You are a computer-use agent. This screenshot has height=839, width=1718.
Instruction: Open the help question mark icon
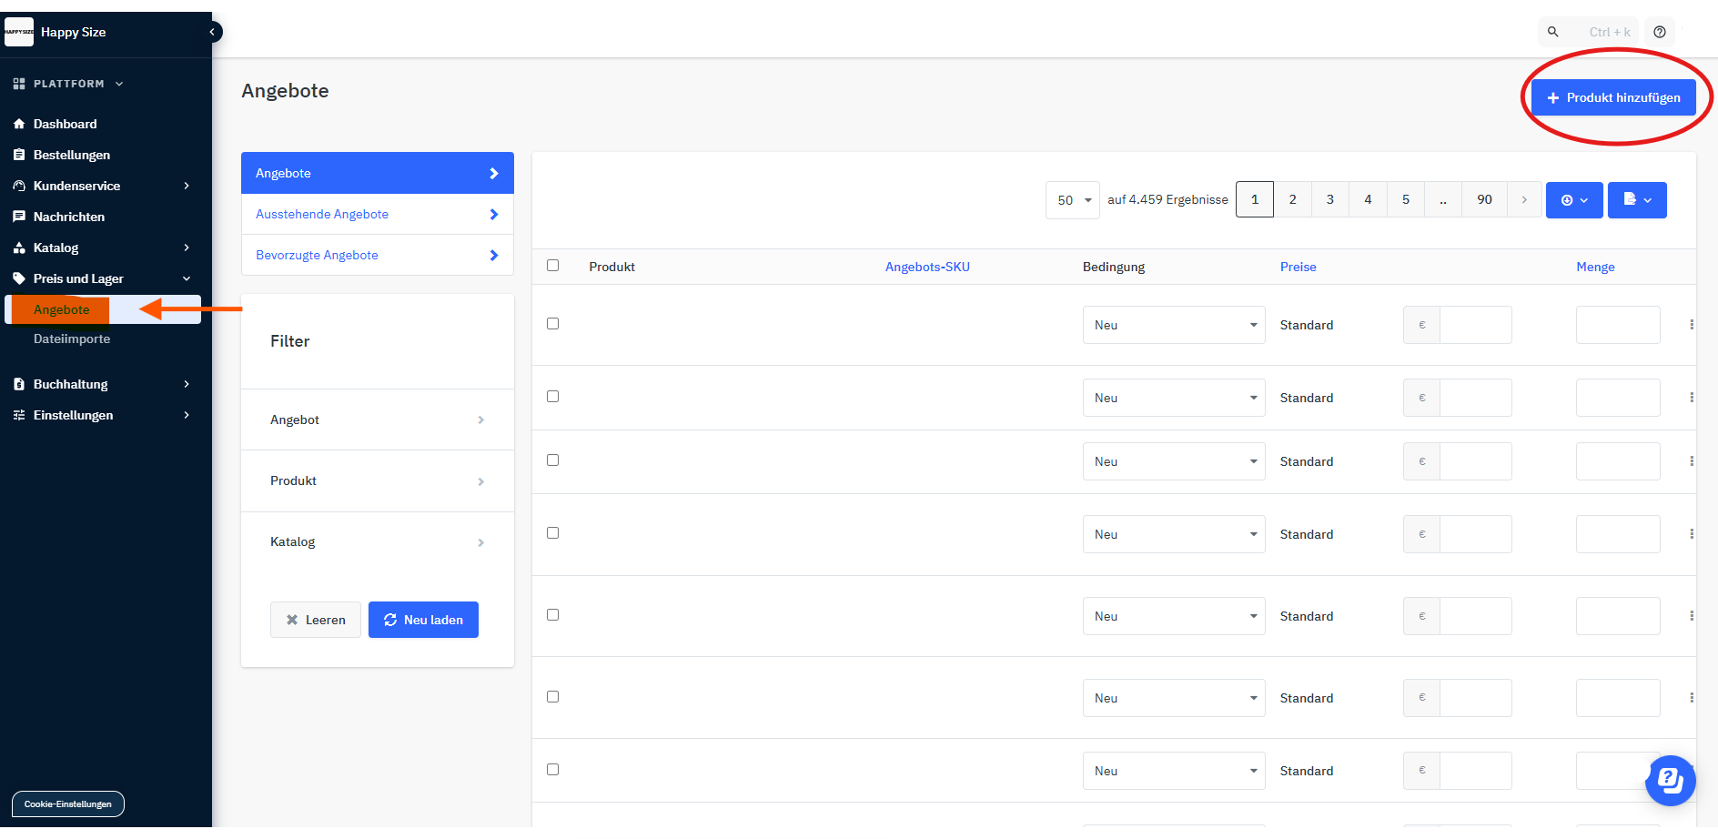click(x=1660, y=32)
